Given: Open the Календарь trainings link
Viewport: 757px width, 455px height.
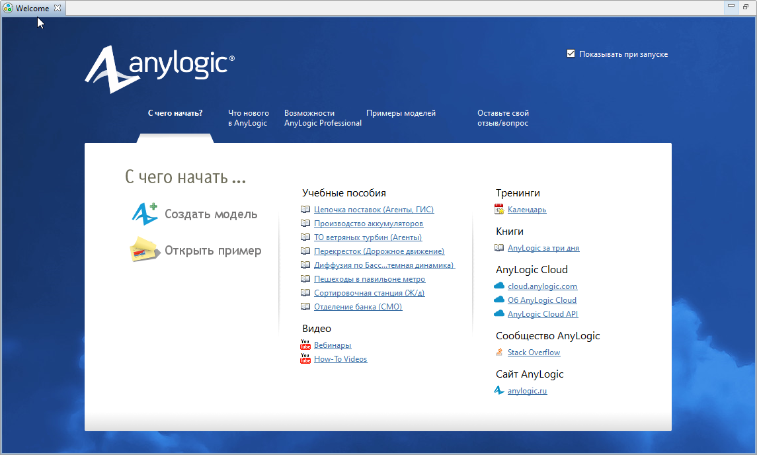Looking at the screenshot, I should click(x=527, y=210).
